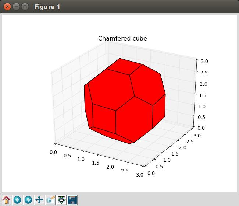Go back to the previous view
This screenshot has width=239, height=206.
click(17, 200)
